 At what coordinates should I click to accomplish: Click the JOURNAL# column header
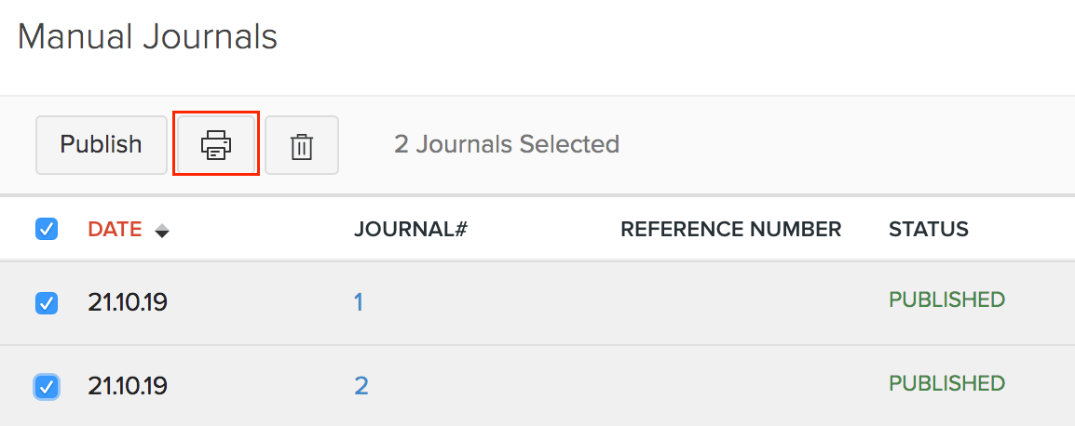pyautogui.click(x=410, y=229)
